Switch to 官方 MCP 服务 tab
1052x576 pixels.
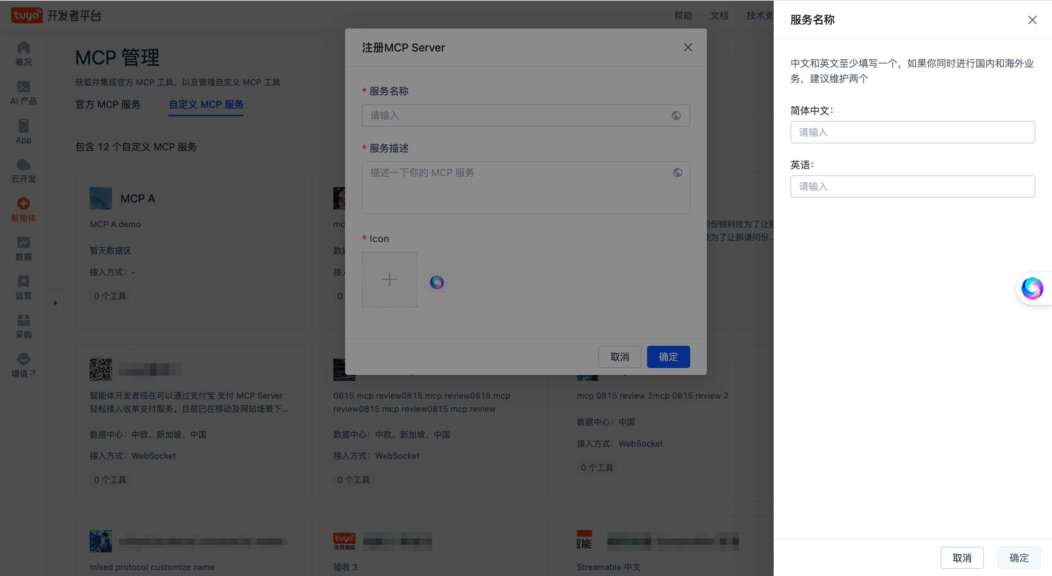click(x=108, y=104)
